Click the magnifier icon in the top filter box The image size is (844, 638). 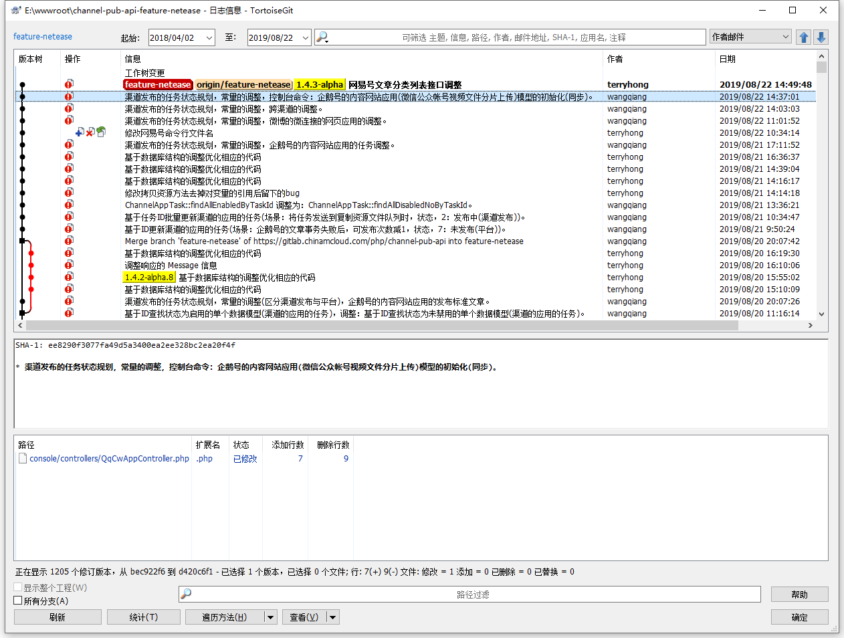click(x=322, y=37)
